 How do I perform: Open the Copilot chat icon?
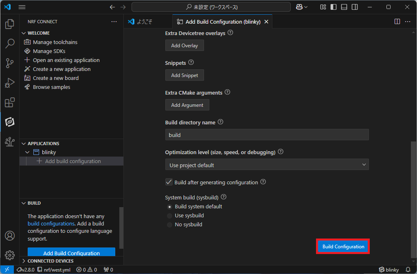(x=299, y=7)
